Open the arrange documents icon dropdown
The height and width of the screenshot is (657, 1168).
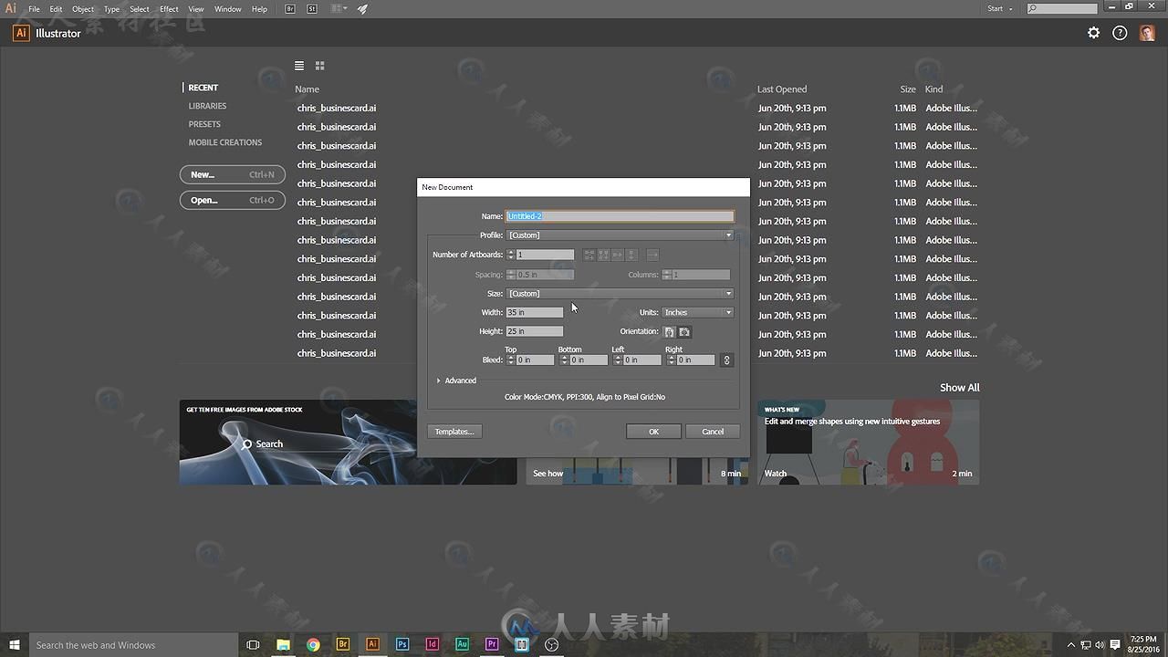[339, 9]
